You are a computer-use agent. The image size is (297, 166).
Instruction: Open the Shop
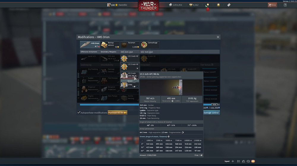272,5
